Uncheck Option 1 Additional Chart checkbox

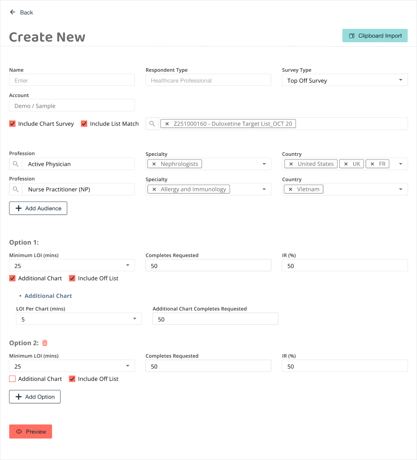[12, 278]
